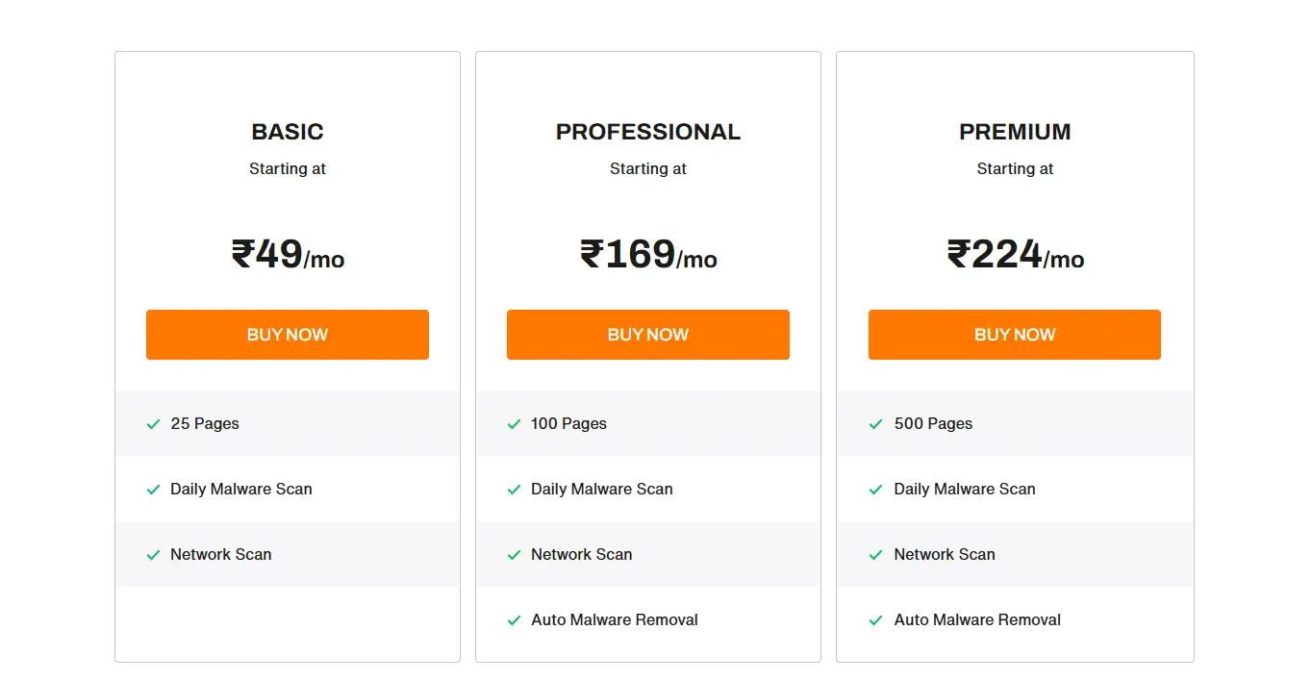The height and width of the screenshot is (681, 1312).
Task: Click checkmark beside Basic plan Network Scan
Action: (x=153, y=555)
